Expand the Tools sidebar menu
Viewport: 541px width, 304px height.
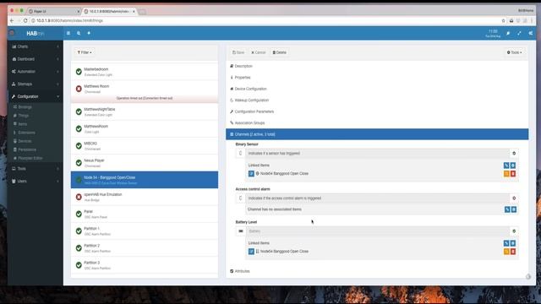35,169
